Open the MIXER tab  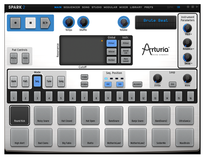(124, 7)
